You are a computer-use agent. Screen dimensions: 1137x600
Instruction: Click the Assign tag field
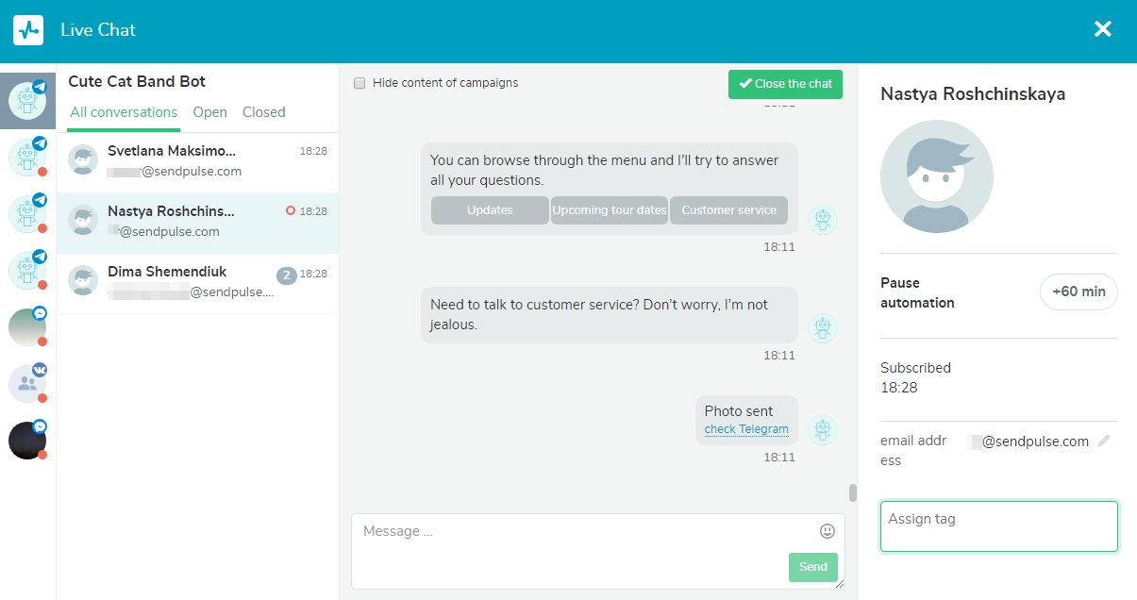coord(998,526)
